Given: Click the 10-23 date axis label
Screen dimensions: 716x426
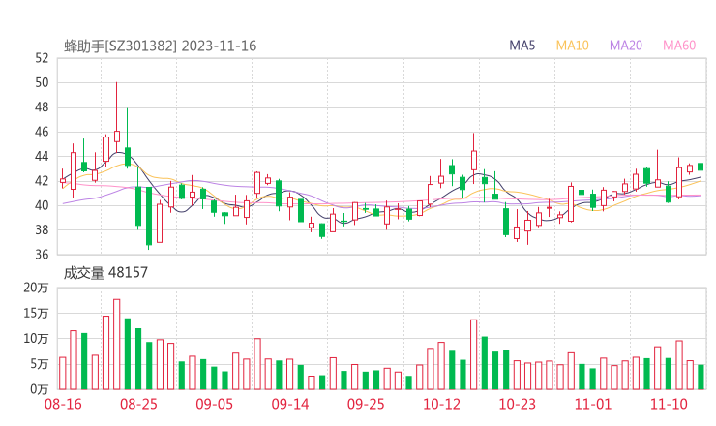Looking at the screenshot, I should tap(518, 404).
